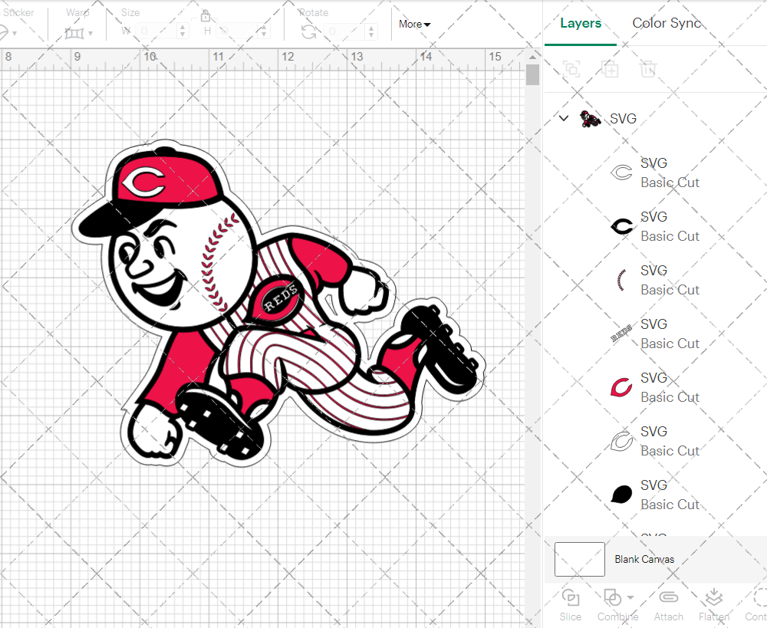Click the Blank Canvas color swatch

point(580,559)
